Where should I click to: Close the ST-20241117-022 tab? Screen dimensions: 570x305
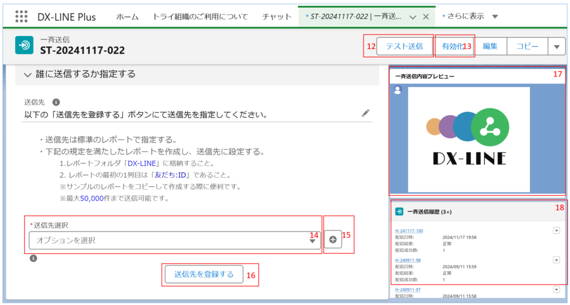click(x=426, y=17)
